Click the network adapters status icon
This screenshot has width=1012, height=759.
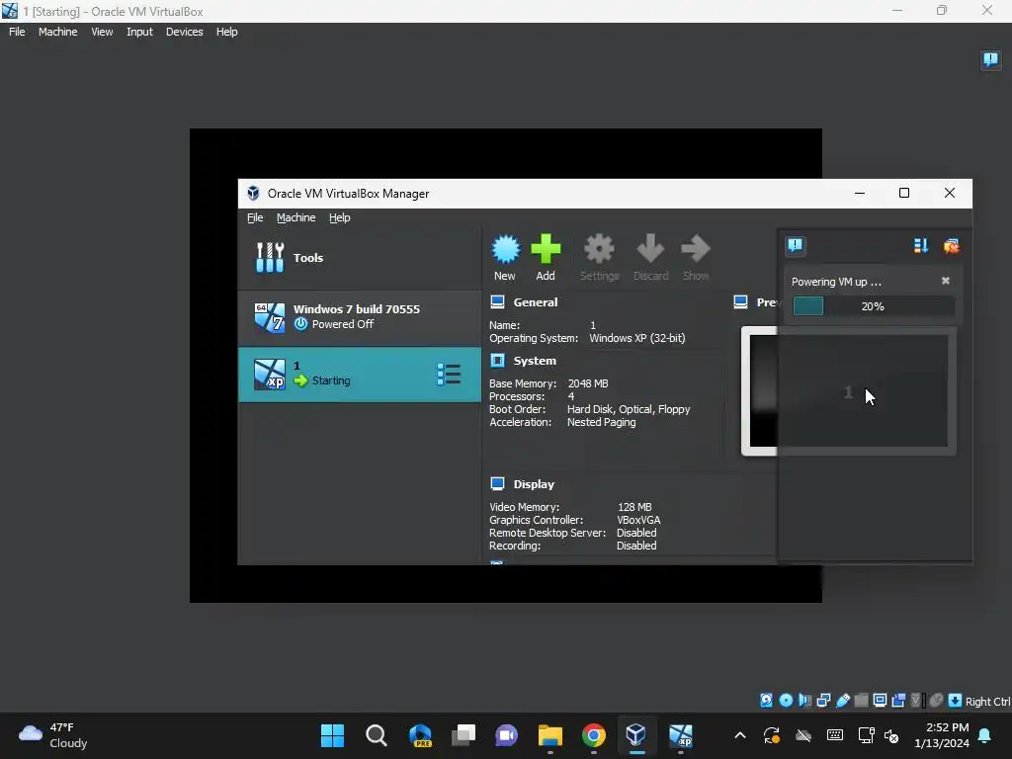[x=823, y=701]
